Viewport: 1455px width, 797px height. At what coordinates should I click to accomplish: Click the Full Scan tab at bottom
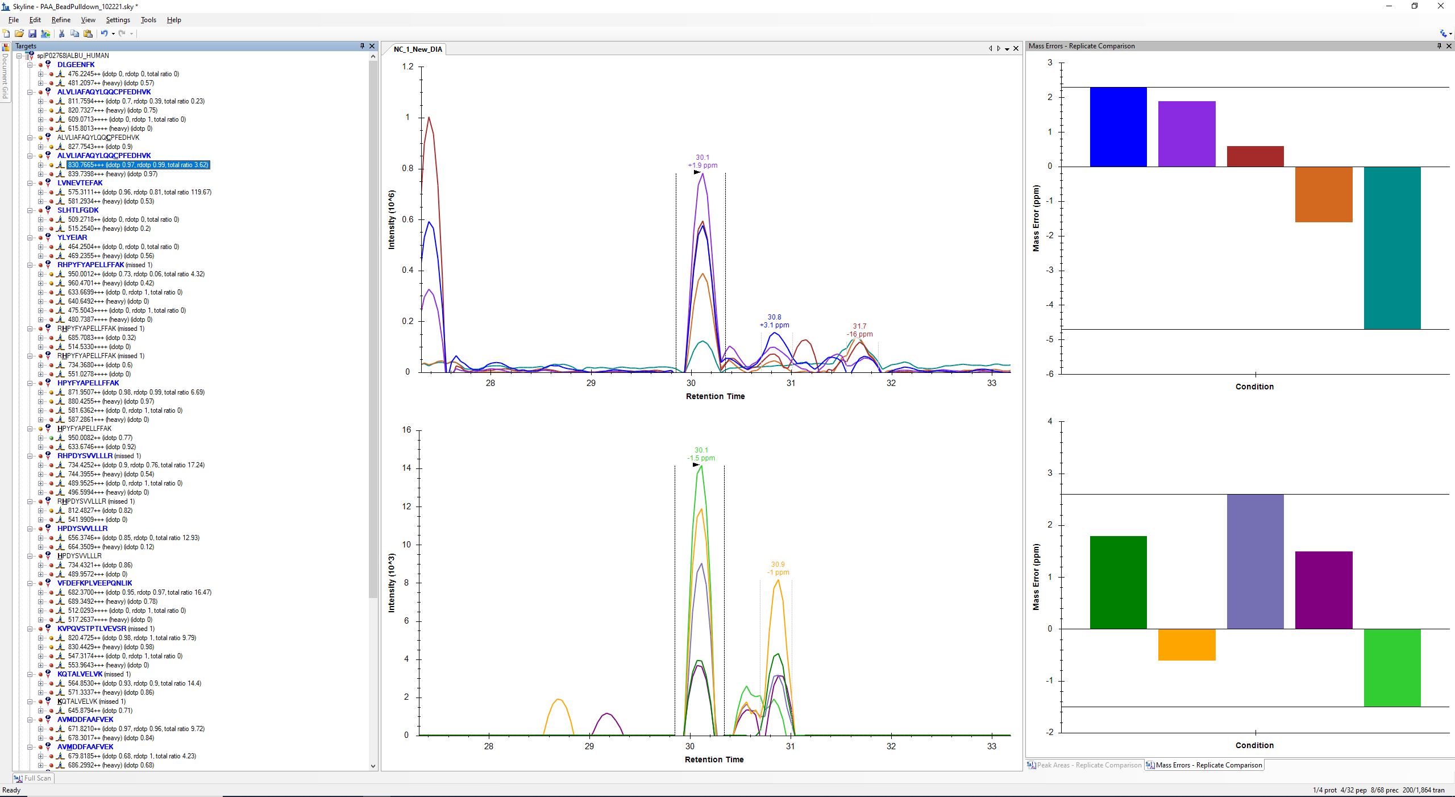click(x=34, y=778)
